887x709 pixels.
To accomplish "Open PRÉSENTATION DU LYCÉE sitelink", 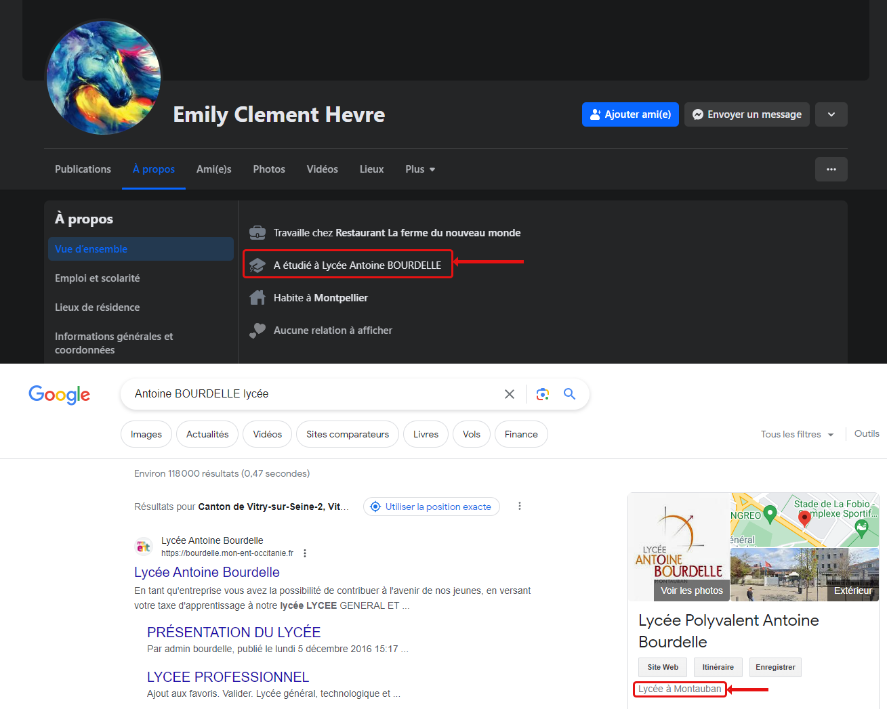I will [x=234, y=632].
